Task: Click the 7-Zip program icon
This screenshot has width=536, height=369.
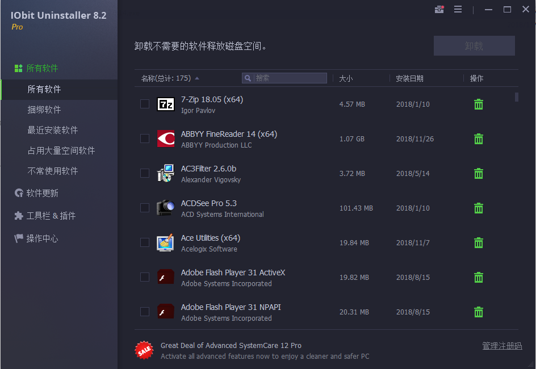Action: pos(166,104)
